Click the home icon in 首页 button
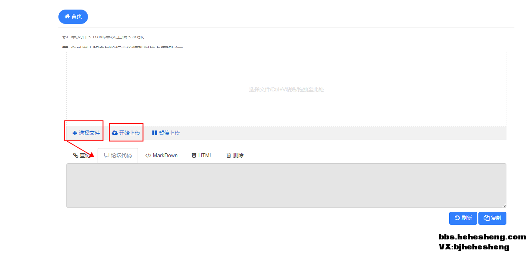This screenshot has height=253, width=528. point(67,17)
